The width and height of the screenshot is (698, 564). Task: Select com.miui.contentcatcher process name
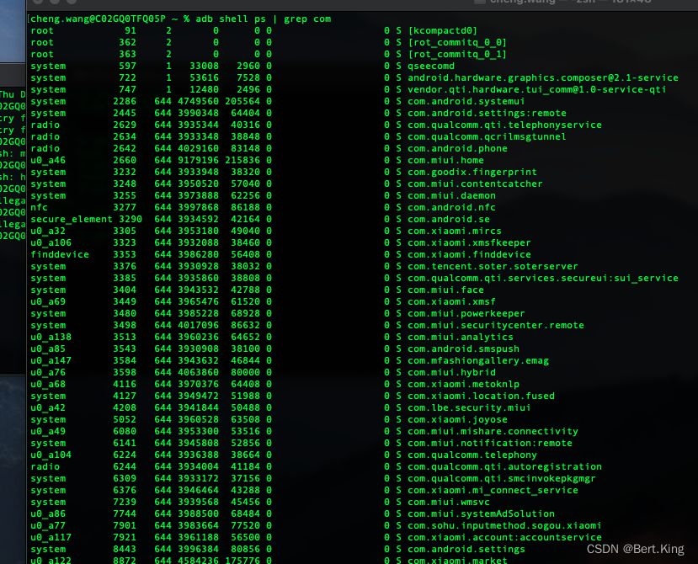click(475, 184)
